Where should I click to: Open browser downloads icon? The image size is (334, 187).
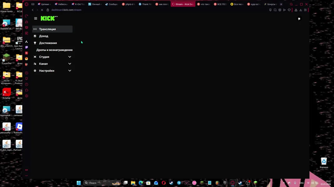301,10
